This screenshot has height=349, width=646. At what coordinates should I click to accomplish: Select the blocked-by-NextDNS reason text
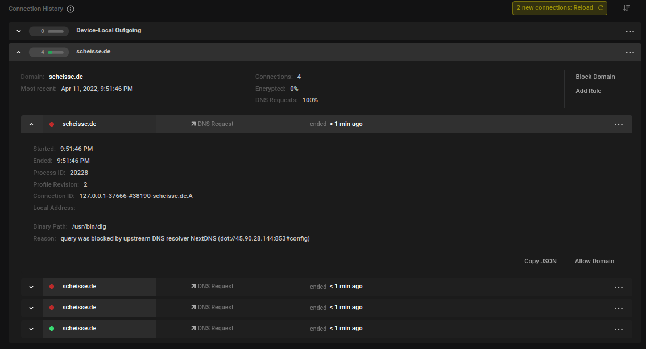pyautogui.click(x=185, y=238)
